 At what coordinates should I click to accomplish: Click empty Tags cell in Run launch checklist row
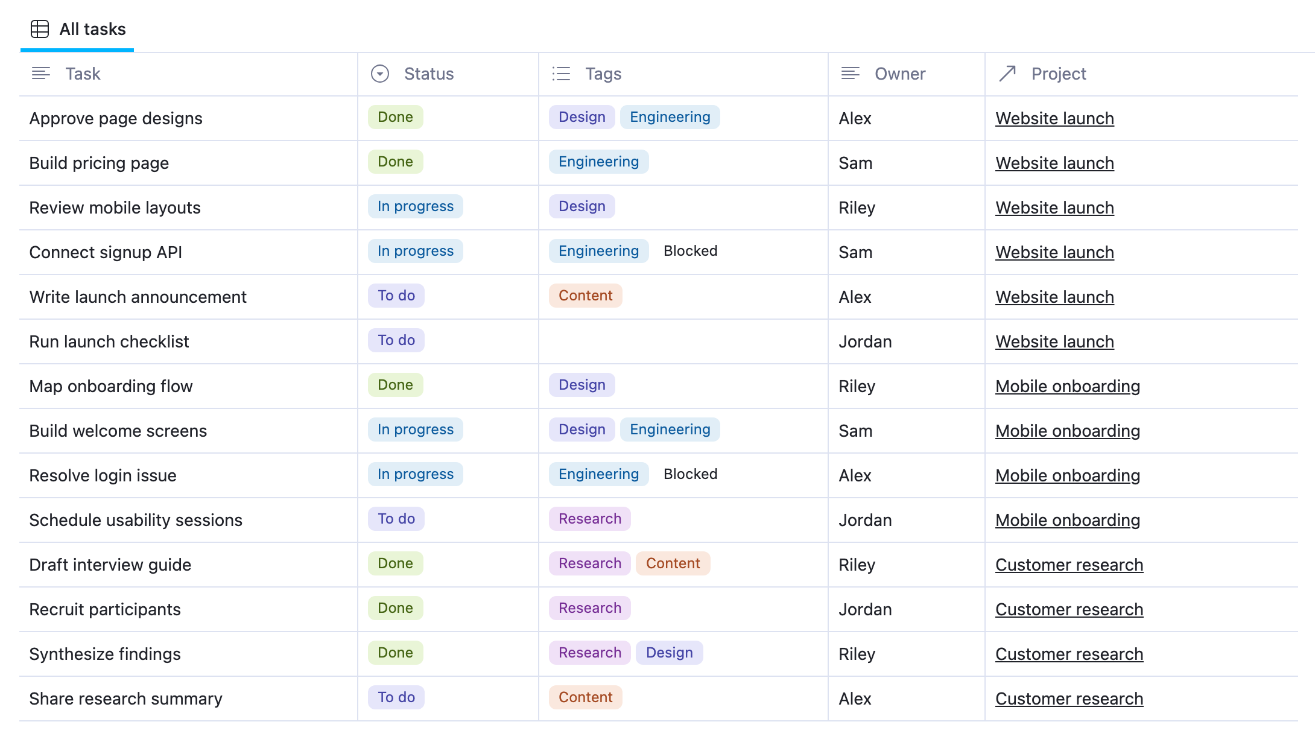[683, 341]
